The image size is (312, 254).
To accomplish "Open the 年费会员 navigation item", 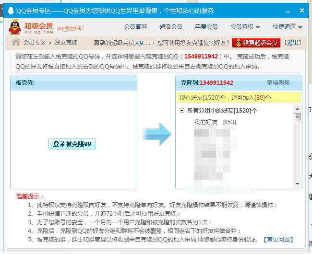I will click(x=206, y=27).
